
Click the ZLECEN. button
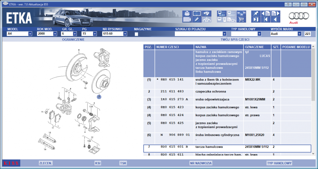coord(46,163)
